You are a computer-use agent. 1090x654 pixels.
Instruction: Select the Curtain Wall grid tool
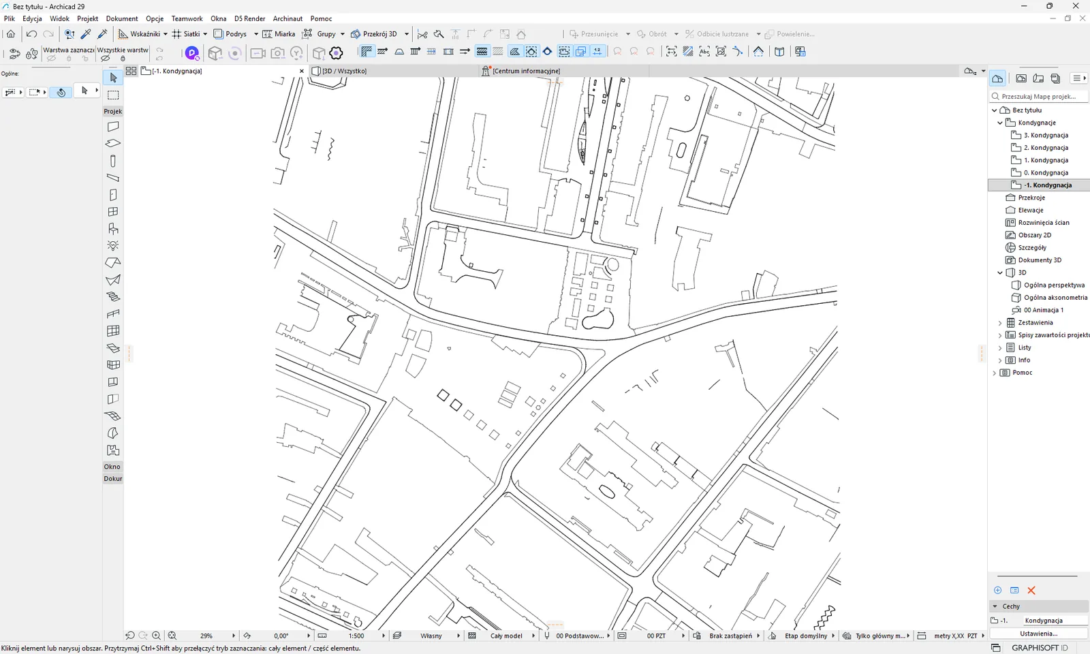point(113,331)
